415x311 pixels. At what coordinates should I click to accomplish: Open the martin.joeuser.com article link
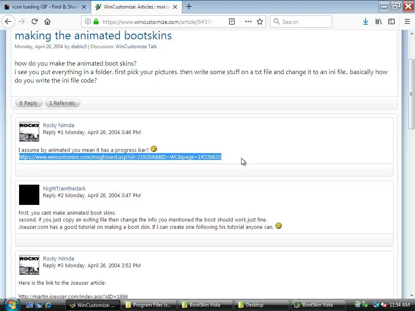click(x=73, y=296)
